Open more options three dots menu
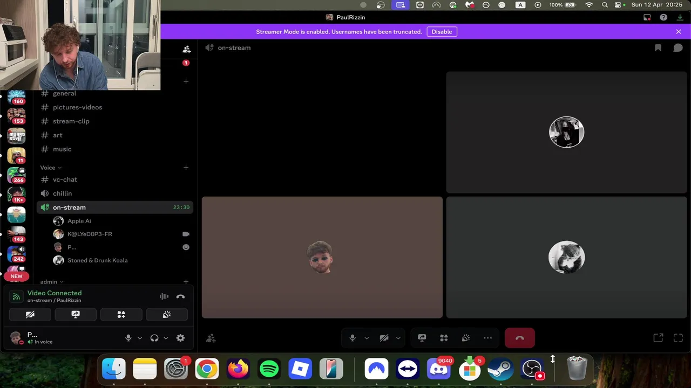 [488, 338]
